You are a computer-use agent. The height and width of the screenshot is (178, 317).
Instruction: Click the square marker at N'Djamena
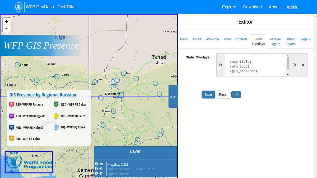[121, 95]
